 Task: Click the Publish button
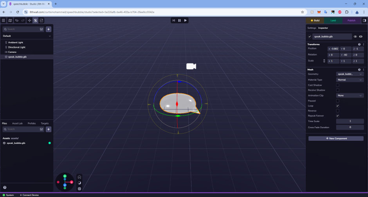352,20
